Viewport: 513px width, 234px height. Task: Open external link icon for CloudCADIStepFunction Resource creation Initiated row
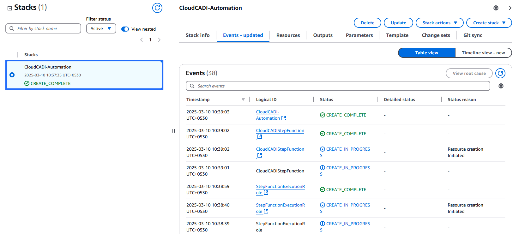click(260, 155)
